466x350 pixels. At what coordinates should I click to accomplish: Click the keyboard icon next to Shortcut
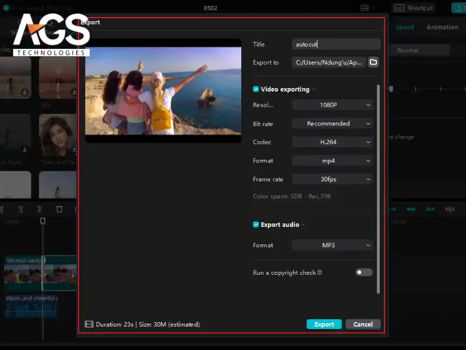(400, 8)
